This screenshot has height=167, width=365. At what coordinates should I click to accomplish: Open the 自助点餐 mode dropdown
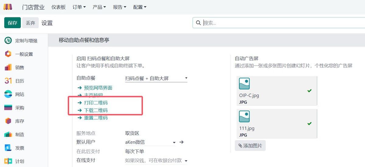click(156, 78)
